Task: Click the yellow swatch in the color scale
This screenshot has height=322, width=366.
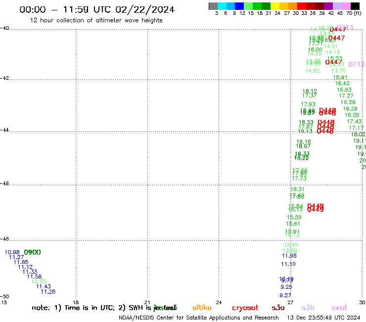Action: [274, 6]
